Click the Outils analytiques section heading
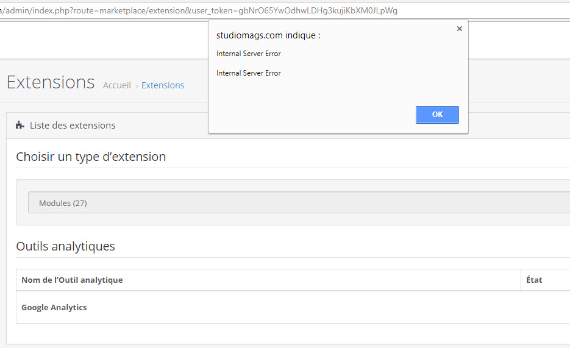Viewport: 570px width, 348px height. [65, 246]
